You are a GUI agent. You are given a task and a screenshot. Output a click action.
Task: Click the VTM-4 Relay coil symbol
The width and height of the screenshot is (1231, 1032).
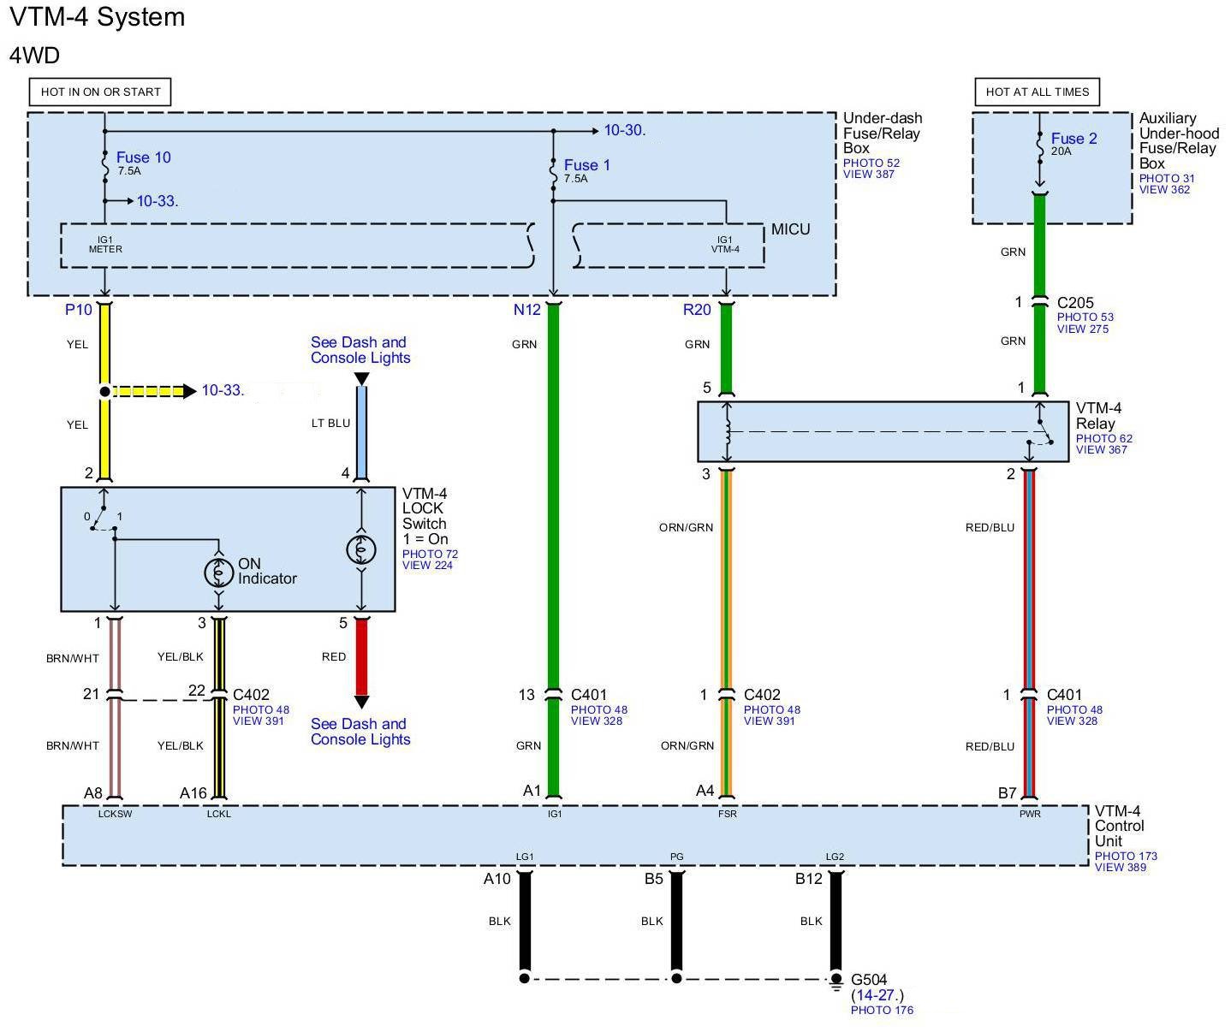coord(727,431)
